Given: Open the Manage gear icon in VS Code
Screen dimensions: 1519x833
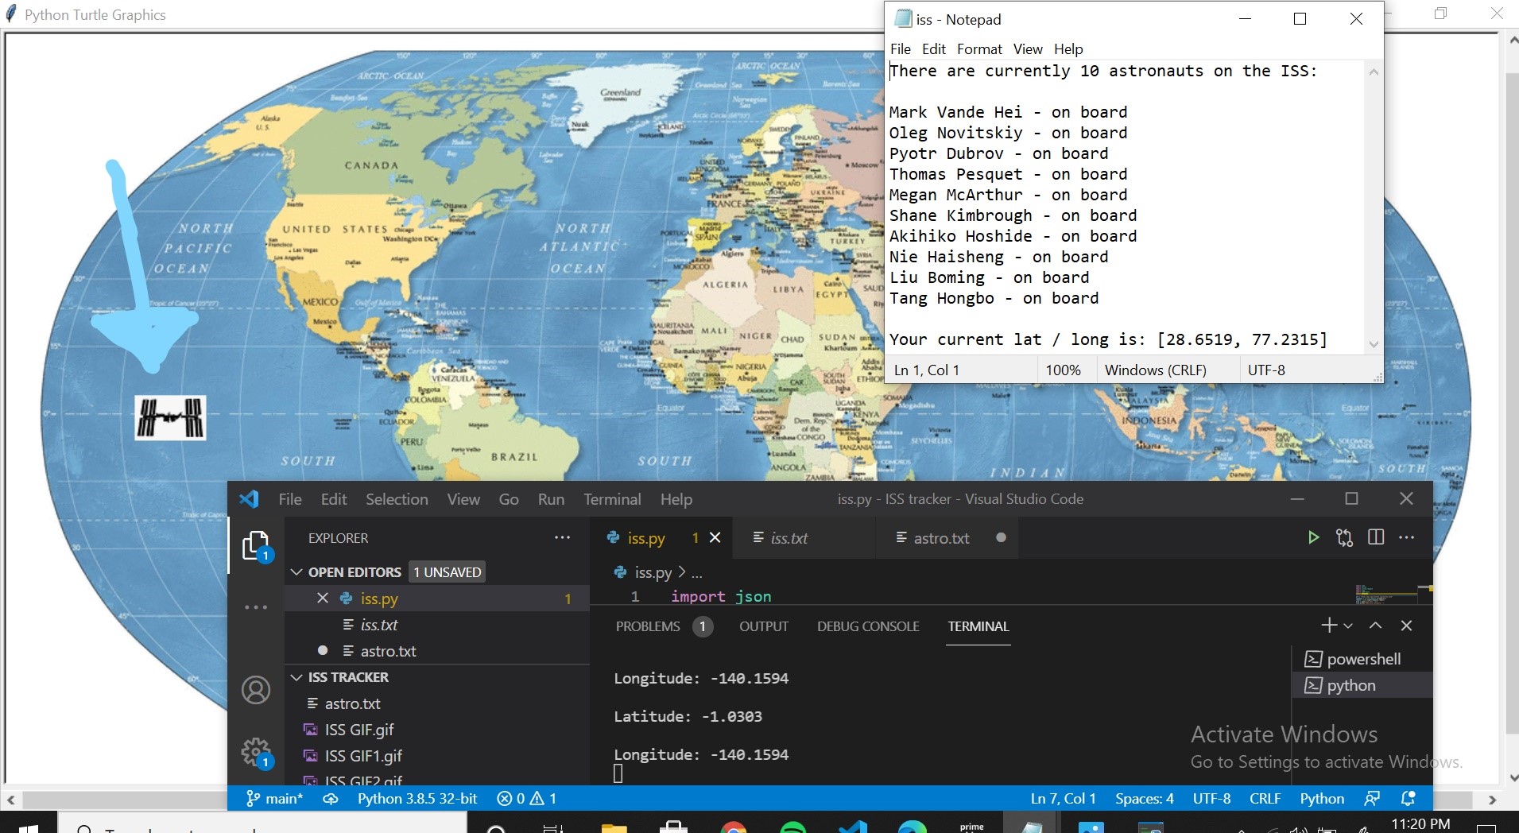Looking at the screenshot, I should click(256, 751).
